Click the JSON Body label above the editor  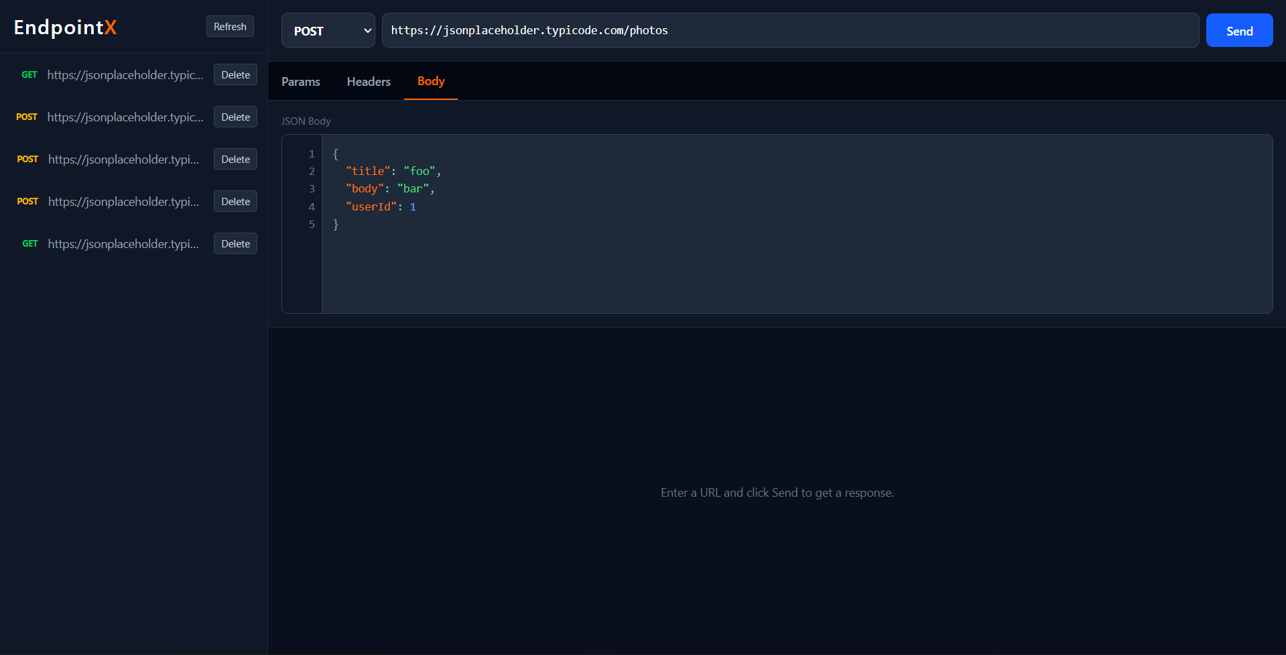coord(306,121)
